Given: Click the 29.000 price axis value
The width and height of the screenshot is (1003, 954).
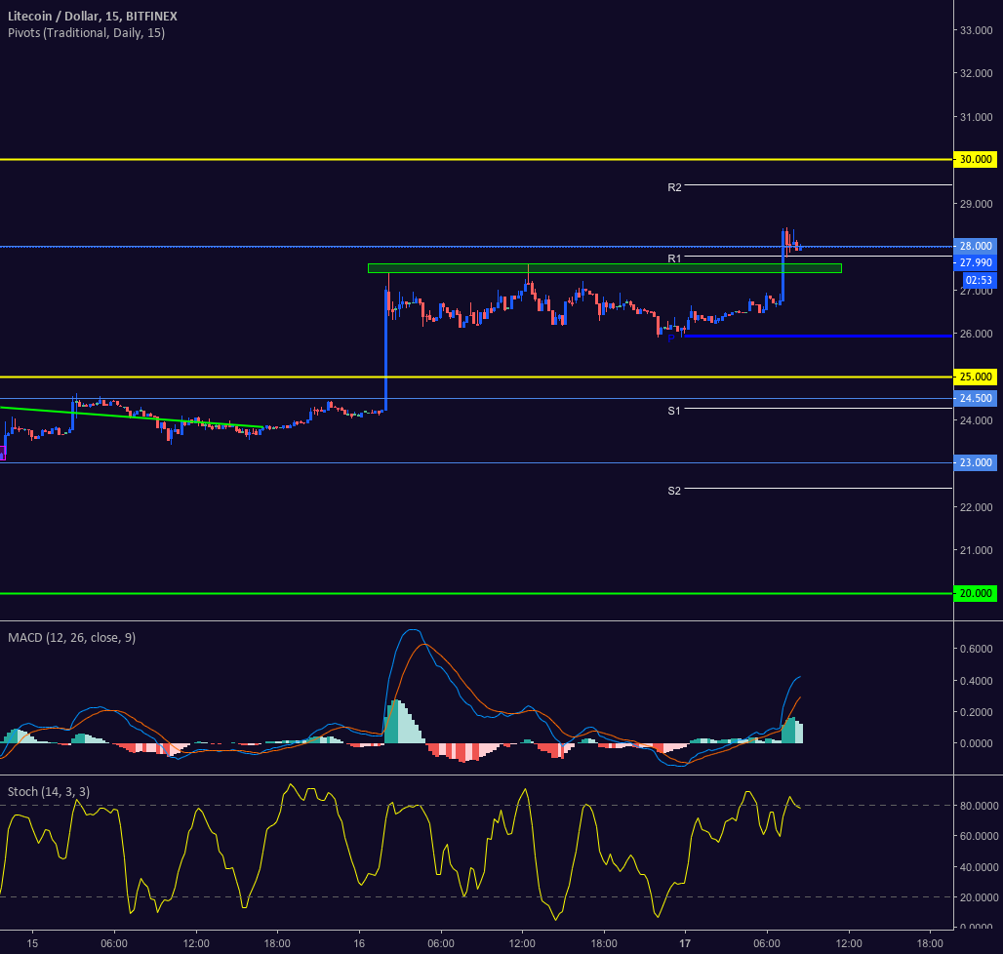Looking at the screenshot, I should click(976, 204).
